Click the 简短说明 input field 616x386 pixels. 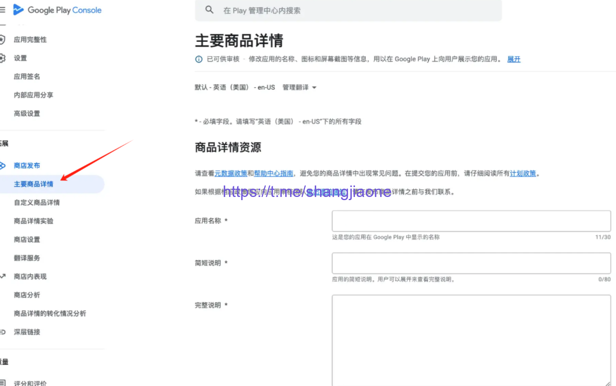click(471, 263)
